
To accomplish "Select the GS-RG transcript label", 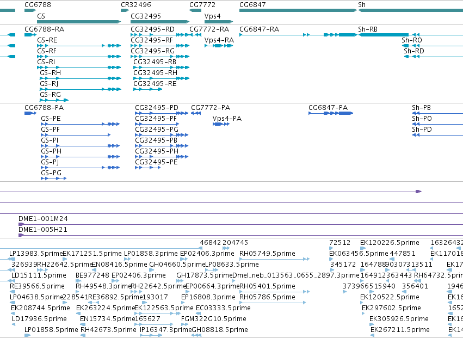I will pos(50,95).
